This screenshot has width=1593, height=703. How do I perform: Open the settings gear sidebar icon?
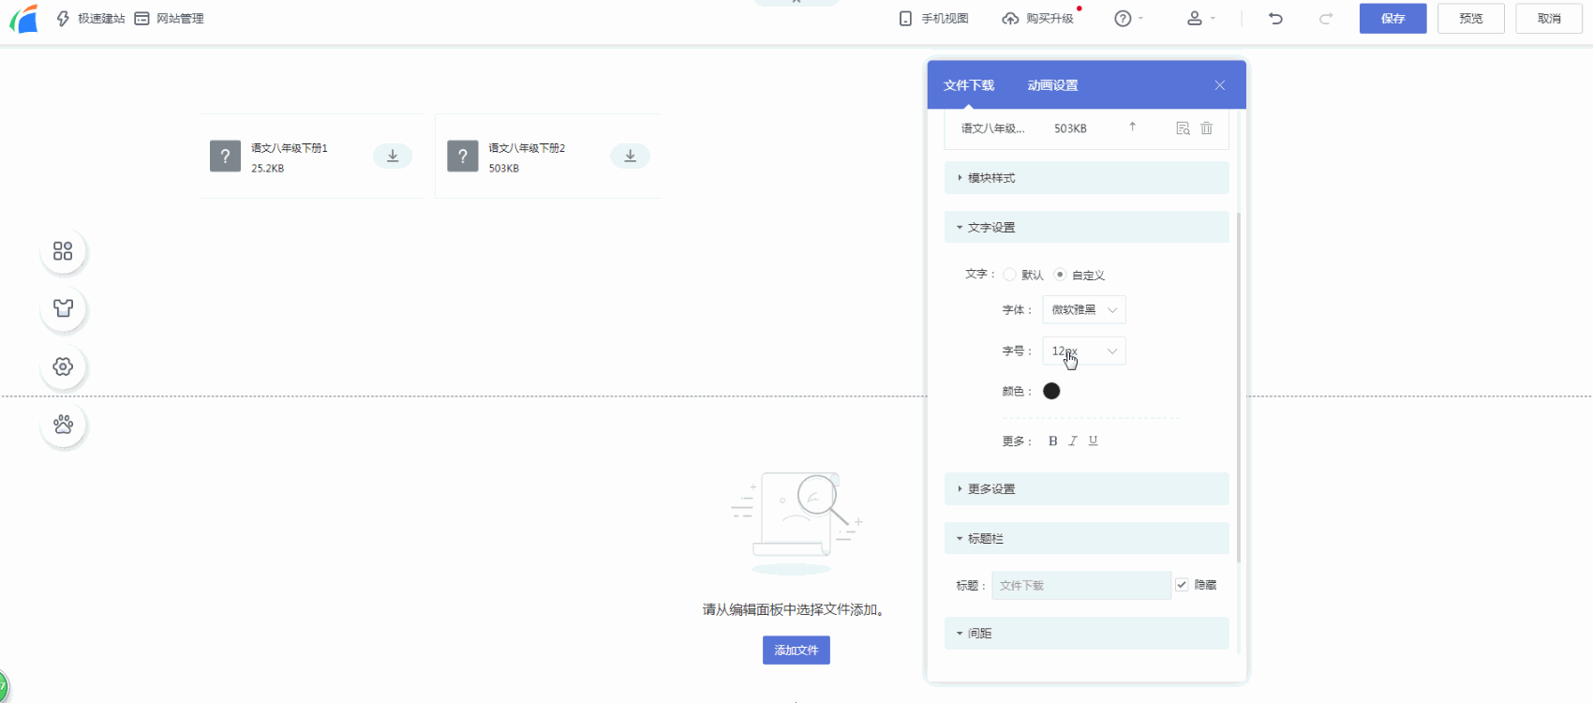click(x=63, y=366)
